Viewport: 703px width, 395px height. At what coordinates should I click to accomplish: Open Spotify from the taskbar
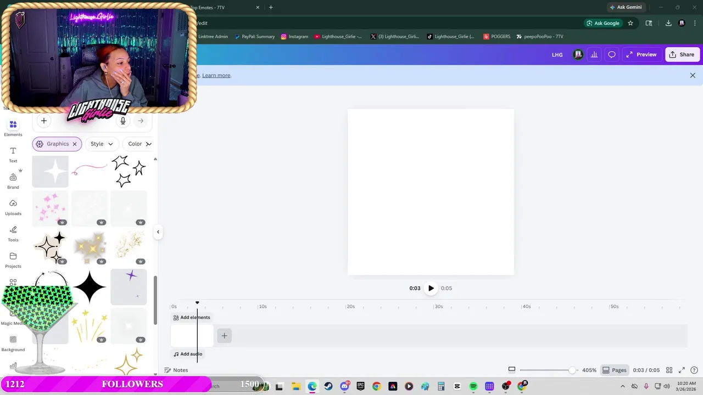[x=473, y=386]
